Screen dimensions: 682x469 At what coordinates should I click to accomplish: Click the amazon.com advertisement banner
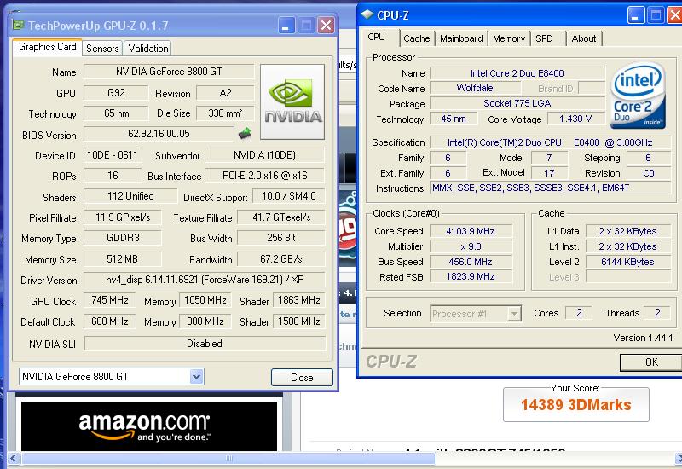point(148,426)
